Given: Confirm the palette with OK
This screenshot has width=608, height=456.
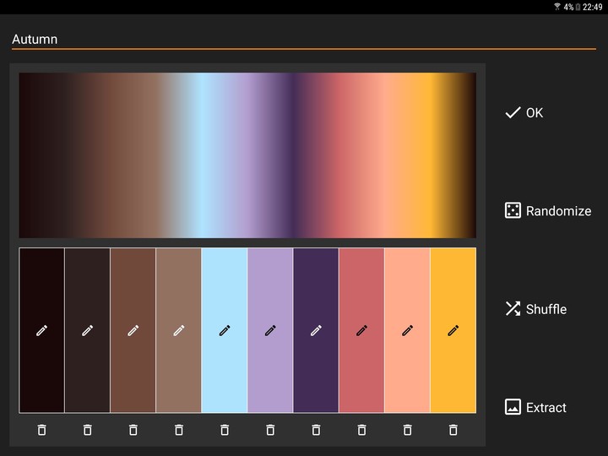Looking at the screenshot, I should tap(524, 113).
